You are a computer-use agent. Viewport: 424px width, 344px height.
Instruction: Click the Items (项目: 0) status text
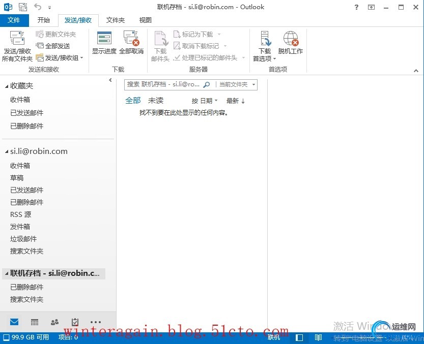[68, 337]
